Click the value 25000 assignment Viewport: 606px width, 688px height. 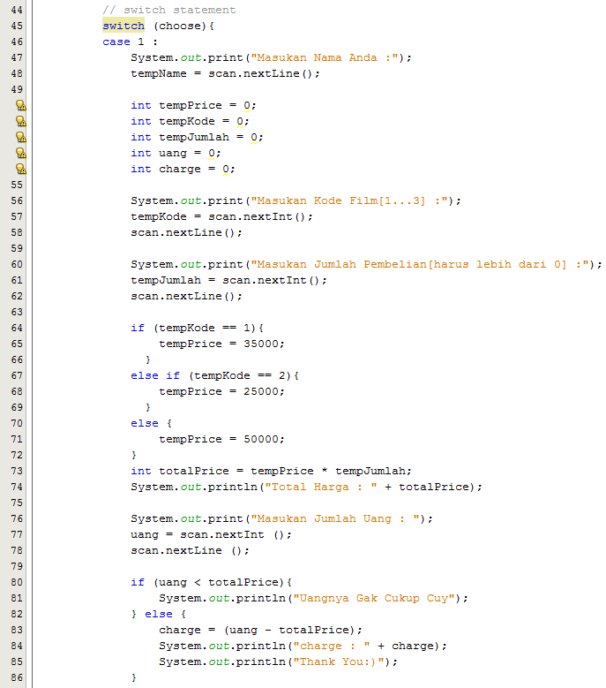[x=221, y=391]
